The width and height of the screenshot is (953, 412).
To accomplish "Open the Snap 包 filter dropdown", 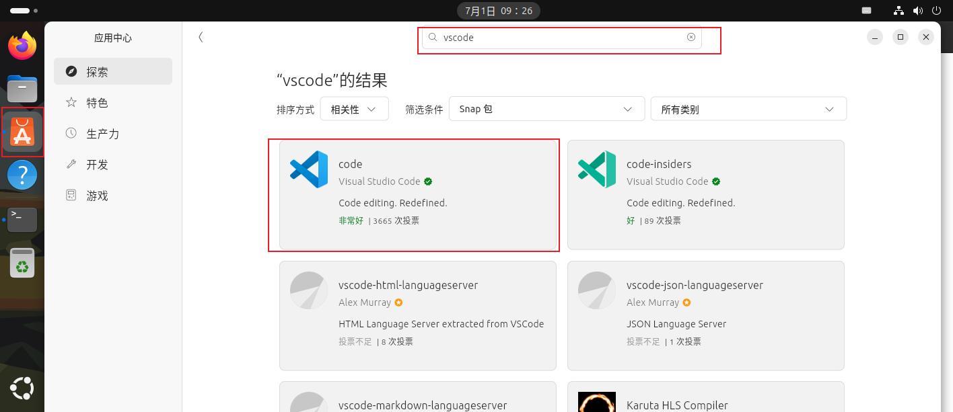I will coord(546,109).
